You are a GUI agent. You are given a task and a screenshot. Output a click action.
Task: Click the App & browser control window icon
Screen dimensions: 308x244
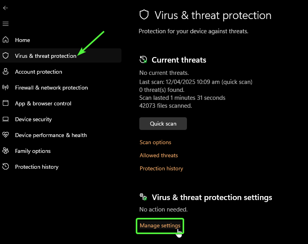pos(6,103)
